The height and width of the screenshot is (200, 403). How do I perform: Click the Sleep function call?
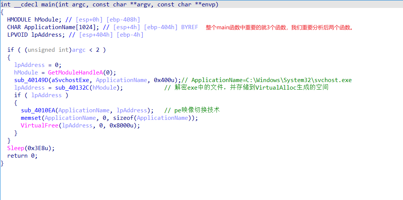16,148
